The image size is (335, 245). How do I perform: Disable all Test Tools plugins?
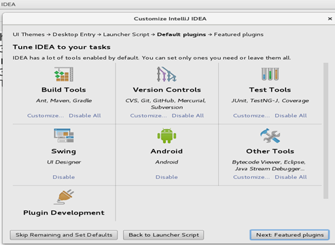point(291,115)
